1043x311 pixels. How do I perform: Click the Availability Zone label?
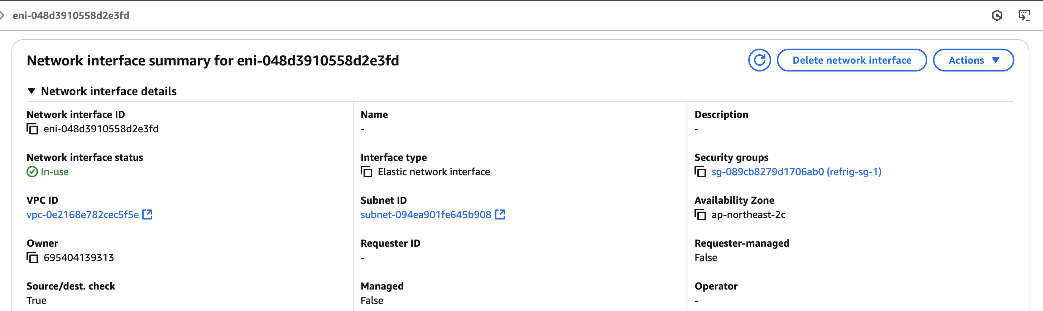pos(734,200)
